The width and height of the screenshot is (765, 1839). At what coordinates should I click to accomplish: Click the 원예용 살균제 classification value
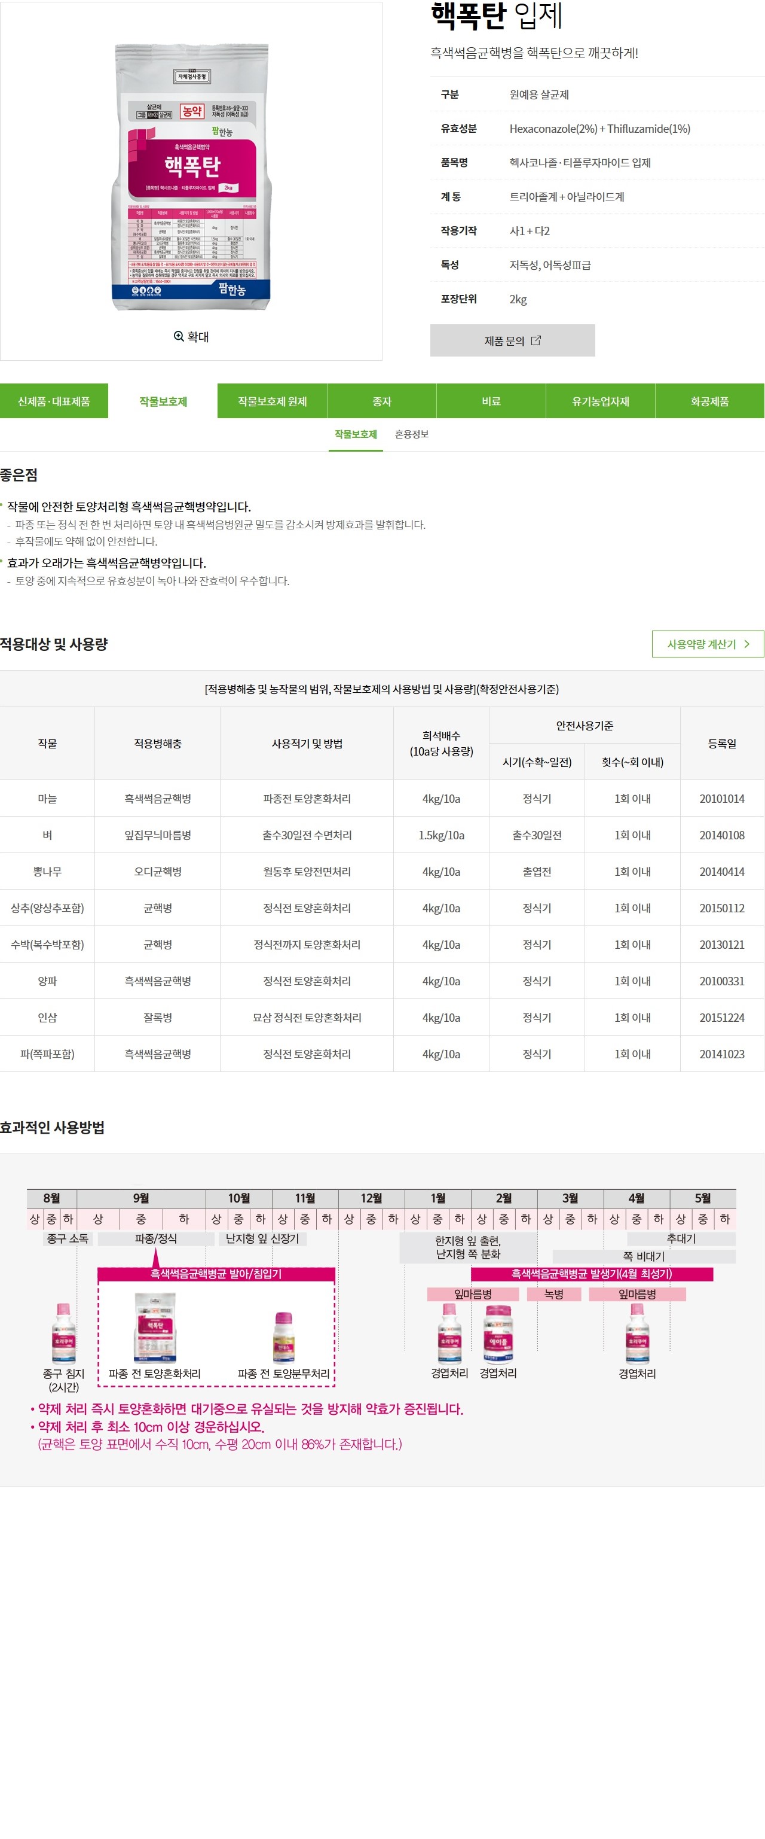pyautogui.click(x=539, y=95)
